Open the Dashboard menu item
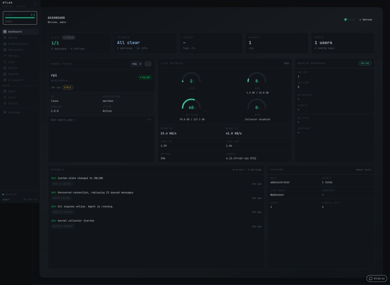The height and width of the screenshot is (285, 390). coord(20,32)
